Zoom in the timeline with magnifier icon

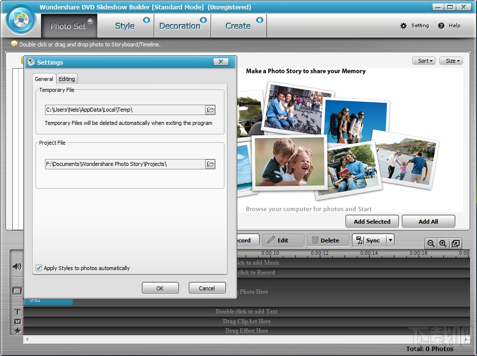[x=443, y=243]
